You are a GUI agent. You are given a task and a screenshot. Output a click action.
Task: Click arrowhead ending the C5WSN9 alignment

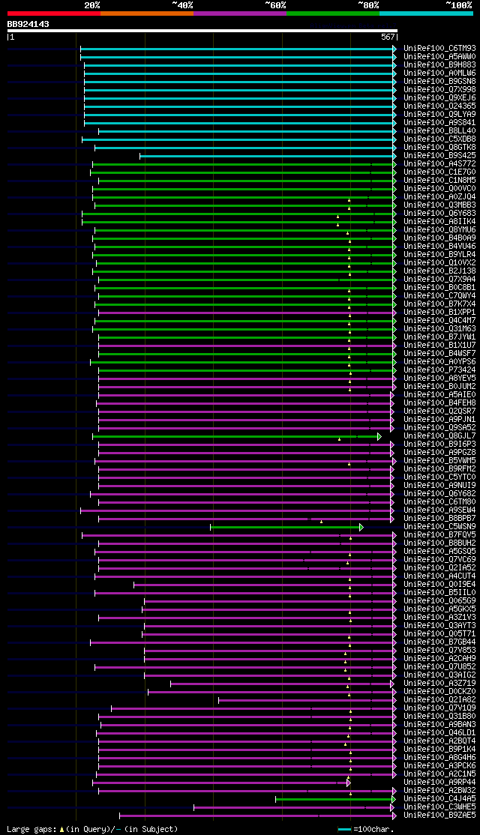tap(361, 527)
